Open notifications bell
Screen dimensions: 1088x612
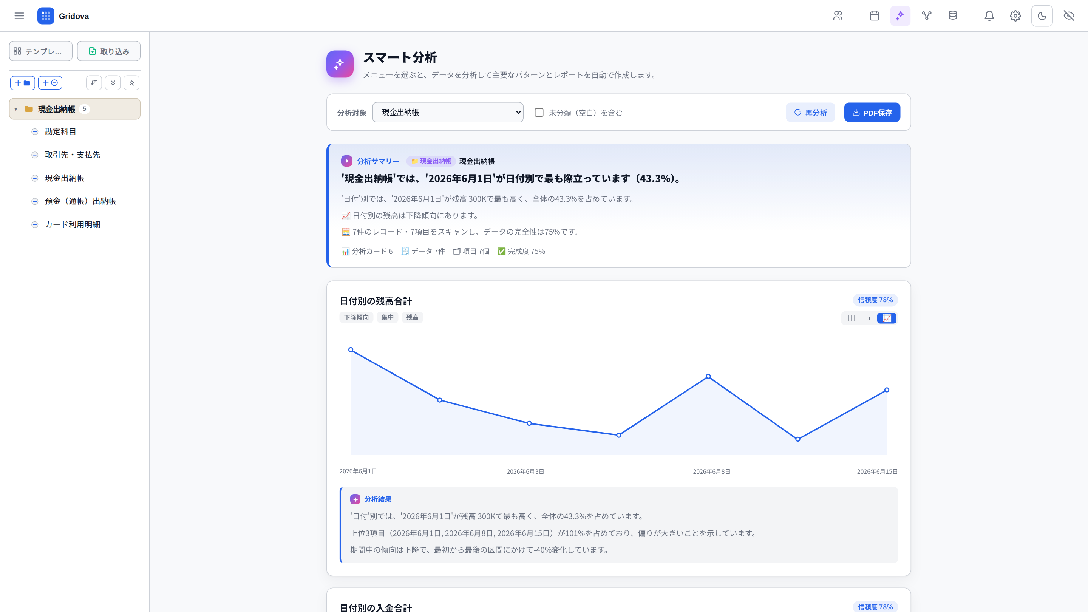tap(989, 15)
